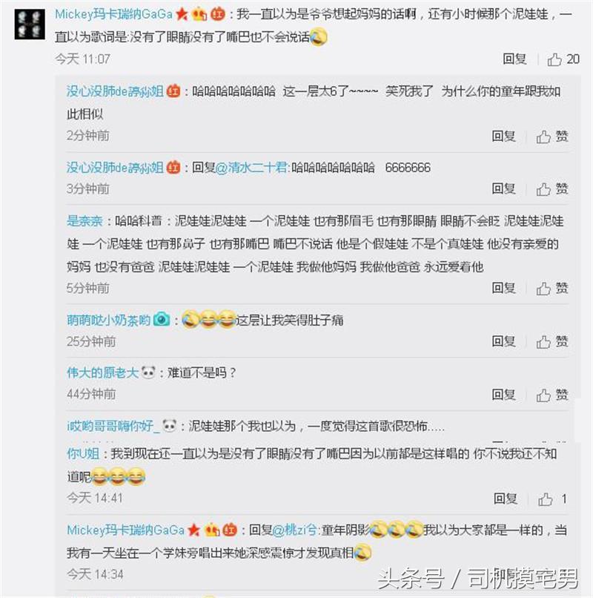
Task: Like the 25分钟前 comment by 萌萌哒小奶茶哟
Action: (543, 342)
